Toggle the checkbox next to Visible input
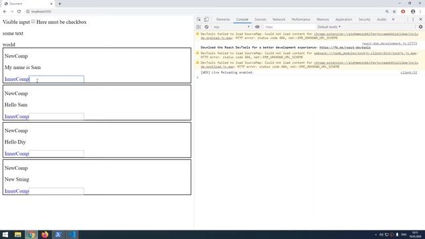This screenshot has height=239, width=425. pos(33,21)
